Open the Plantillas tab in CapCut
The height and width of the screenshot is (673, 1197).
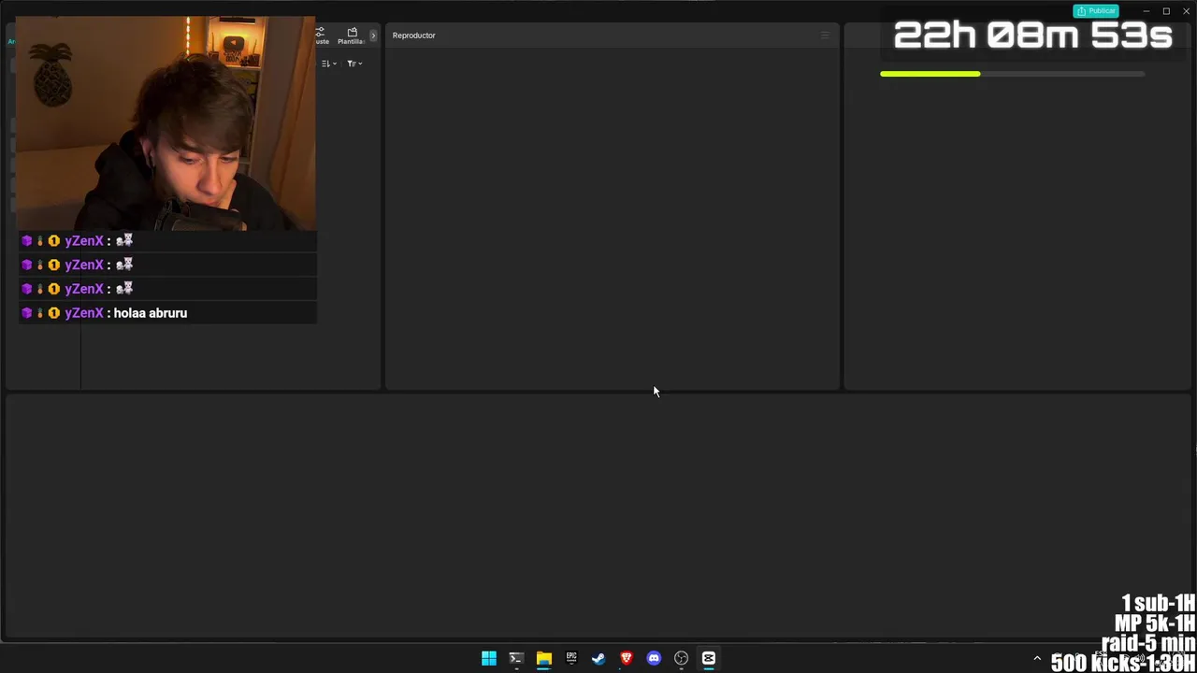pos(352,36)
